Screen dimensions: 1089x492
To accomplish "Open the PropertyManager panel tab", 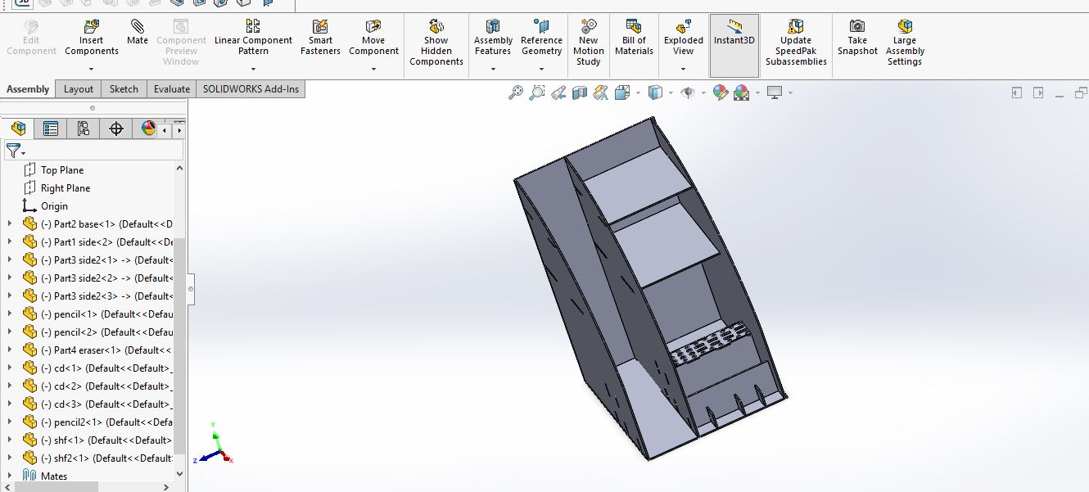I will (51, 129).
